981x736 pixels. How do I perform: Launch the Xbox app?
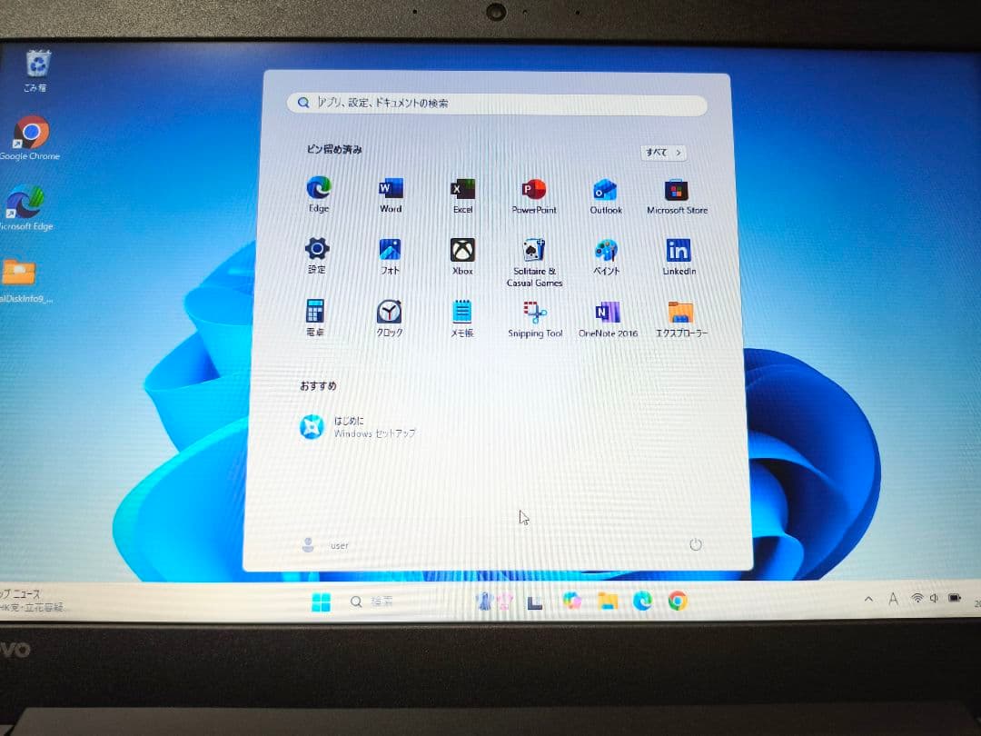[x=461, y=252]
